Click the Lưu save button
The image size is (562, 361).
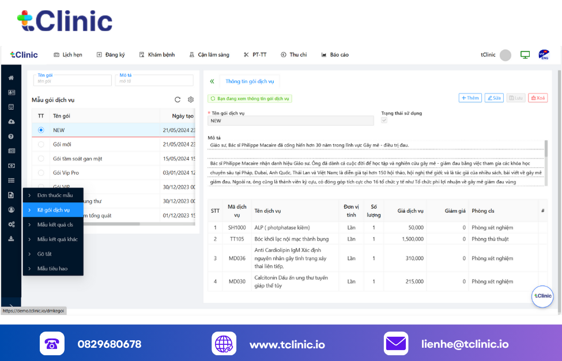[x=516, y=98]
